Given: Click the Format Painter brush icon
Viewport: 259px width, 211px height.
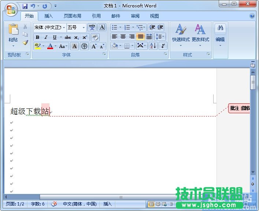Looking at the screenshot, I should coord(25,42).
